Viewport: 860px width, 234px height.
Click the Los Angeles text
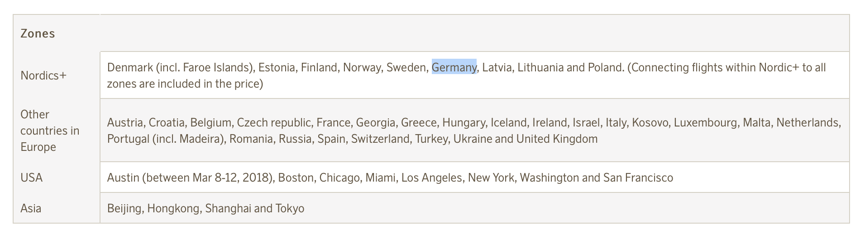click(431, 178)
